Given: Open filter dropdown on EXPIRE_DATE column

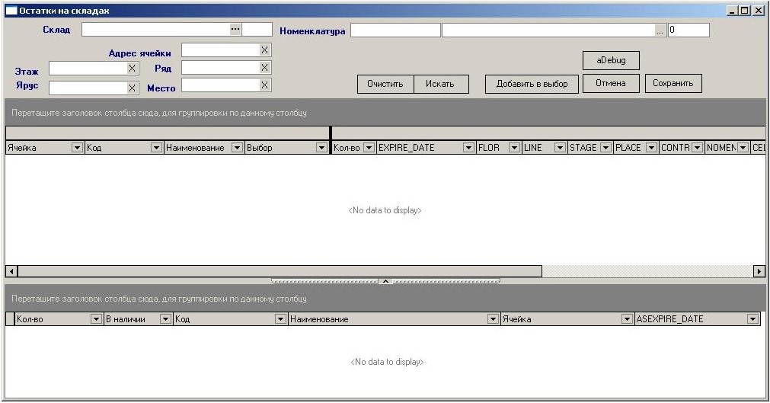Looking at the screenshot, I should (x=468, y=148).
